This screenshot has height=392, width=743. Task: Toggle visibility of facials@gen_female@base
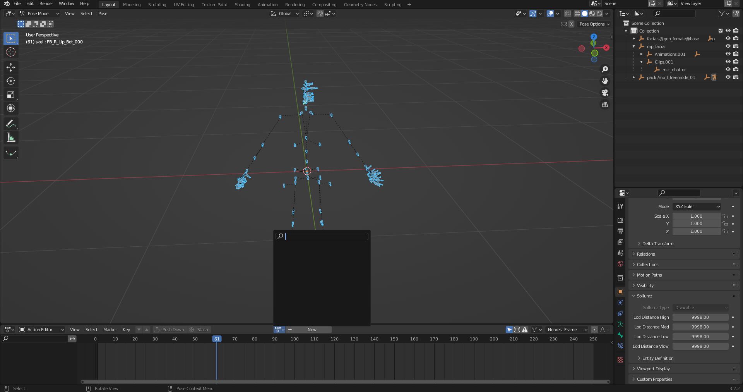728,39
